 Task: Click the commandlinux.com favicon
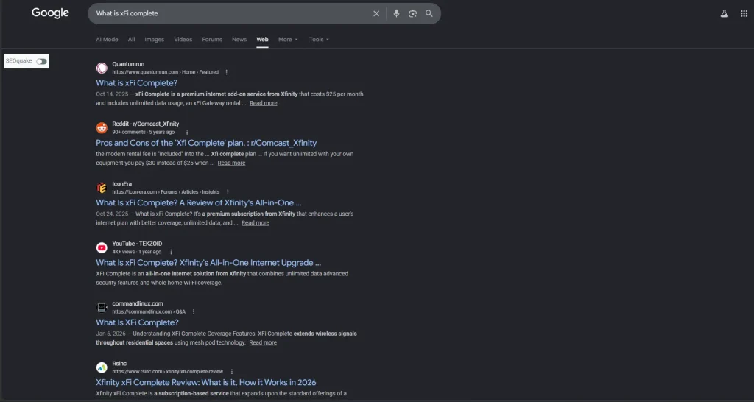tap(102, 307)
